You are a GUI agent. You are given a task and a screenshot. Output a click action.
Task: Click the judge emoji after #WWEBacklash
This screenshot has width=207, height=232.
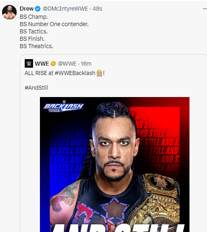pos(99,73)
